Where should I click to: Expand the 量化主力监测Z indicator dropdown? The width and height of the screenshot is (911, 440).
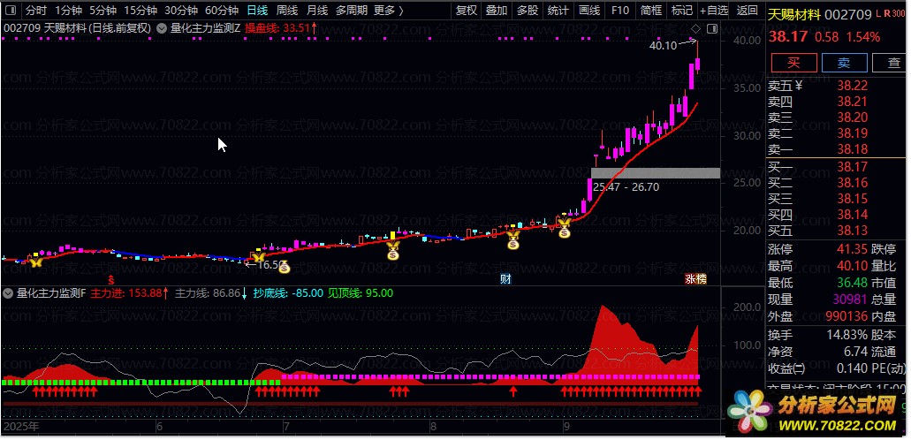coord(163,28)
